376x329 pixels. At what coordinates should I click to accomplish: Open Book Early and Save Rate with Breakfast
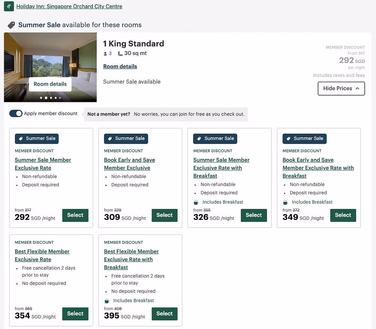(318, 168)
